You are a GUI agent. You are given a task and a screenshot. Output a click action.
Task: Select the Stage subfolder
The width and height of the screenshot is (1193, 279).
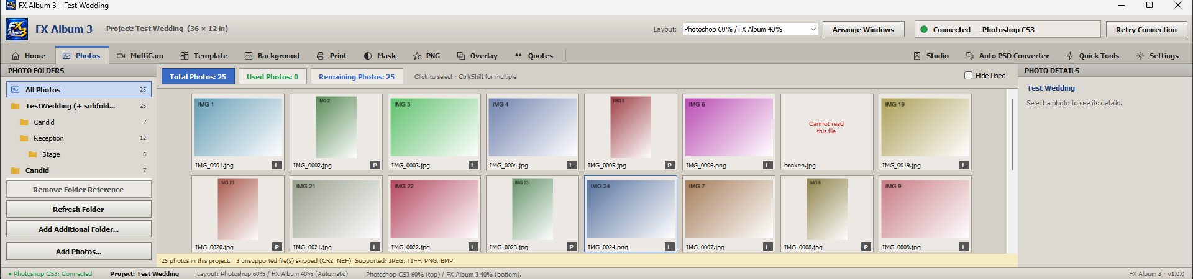(x=79, y=154)
